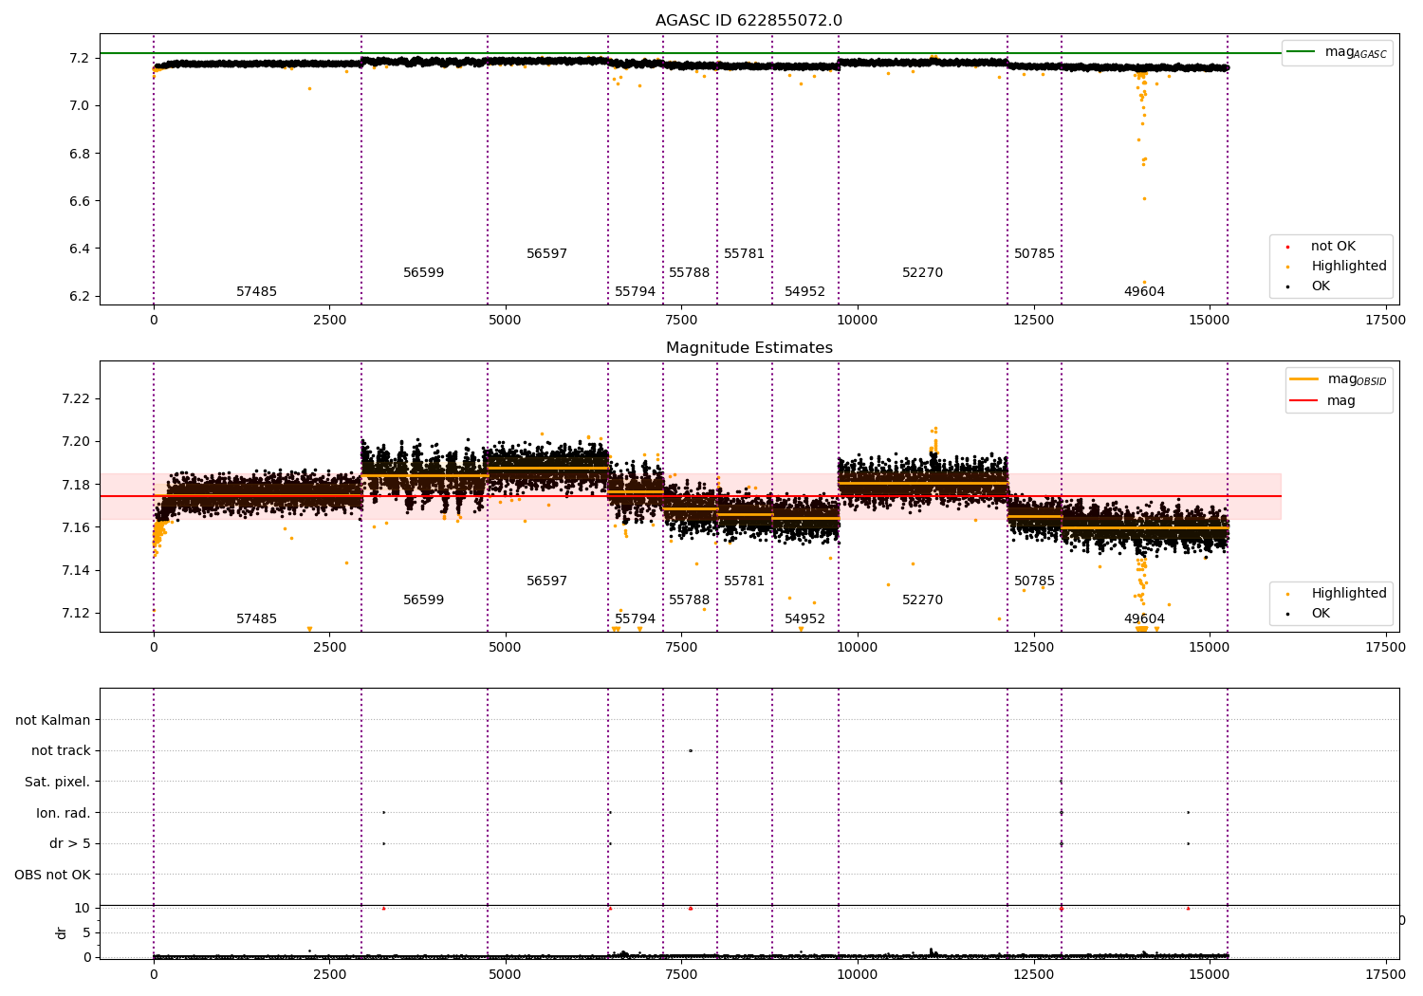Image resolution: width=1423 pixels, height=996 pixels.
Task: Click the 7500 x-tick under bottom plot
Action: pos(681,973)
